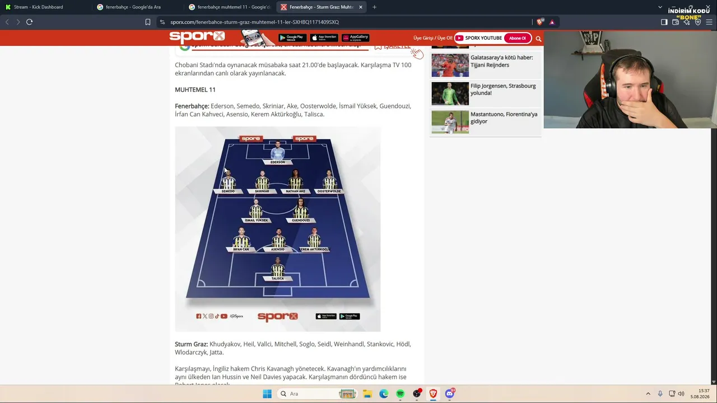Toggle the browser sidebar panel icon

coord(664,22)
